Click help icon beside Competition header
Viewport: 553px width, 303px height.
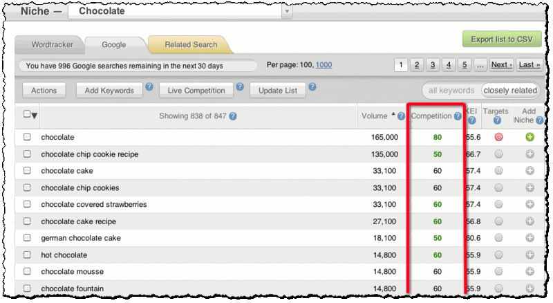458,116
